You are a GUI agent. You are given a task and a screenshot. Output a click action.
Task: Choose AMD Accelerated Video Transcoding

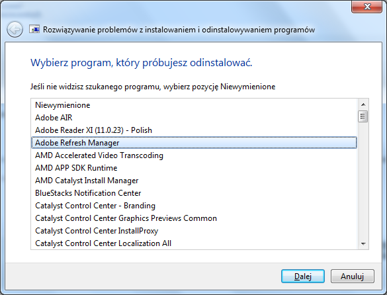[x=194, y=155]
